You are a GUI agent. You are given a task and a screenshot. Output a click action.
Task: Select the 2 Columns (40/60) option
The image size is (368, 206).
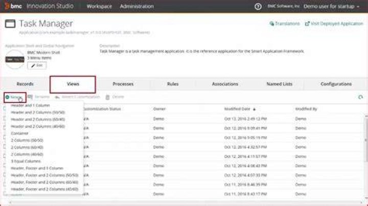(x=27, y=154)
